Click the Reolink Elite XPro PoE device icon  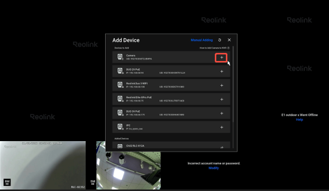pos(120,99)
